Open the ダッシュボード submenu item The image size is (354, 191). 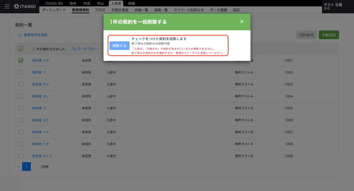pyautogui.click(x=54, y=10)
